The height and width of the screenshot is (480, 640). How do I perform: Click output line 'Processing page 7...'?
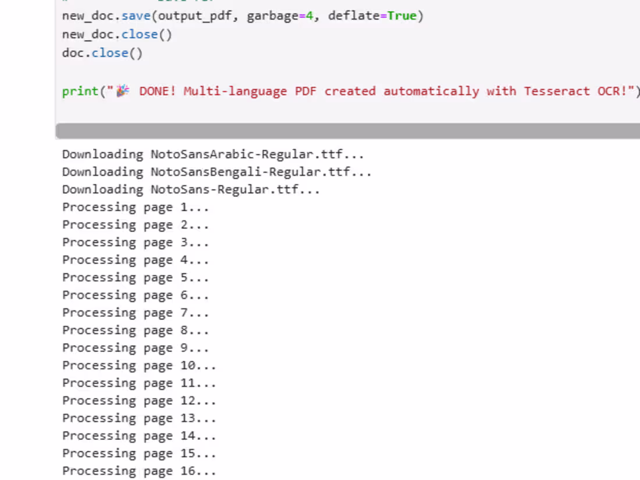coord(136,313)
